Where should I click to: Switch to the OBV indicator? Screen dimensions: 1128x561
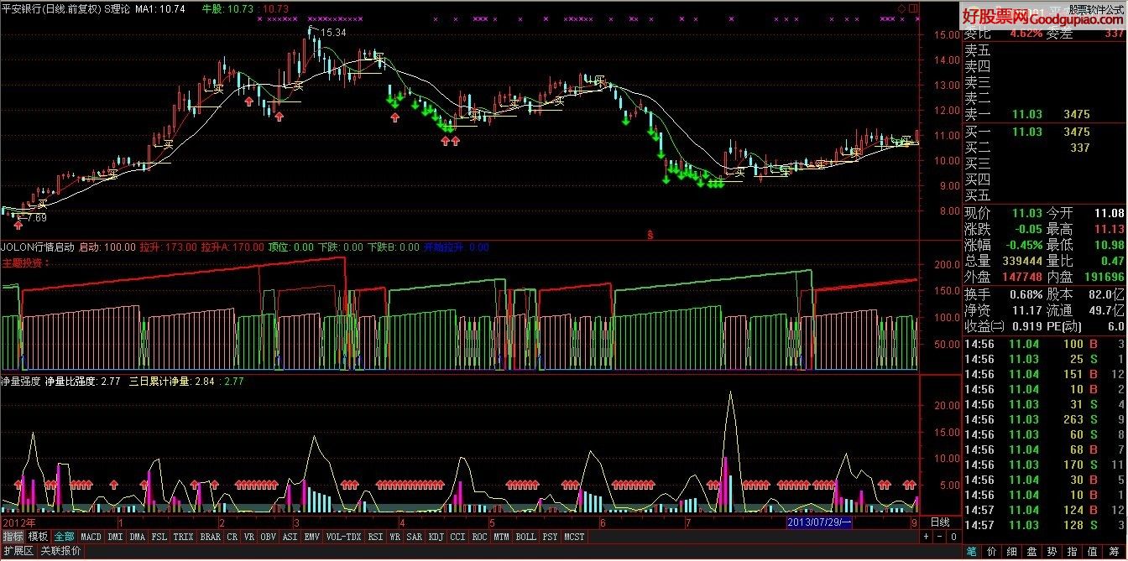pyautogui.click(x=269, y=536)
